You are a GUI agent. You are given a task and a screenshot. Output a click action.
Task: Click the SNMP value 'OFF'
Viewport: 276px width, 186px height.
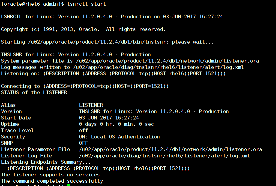tap(83, 143)
